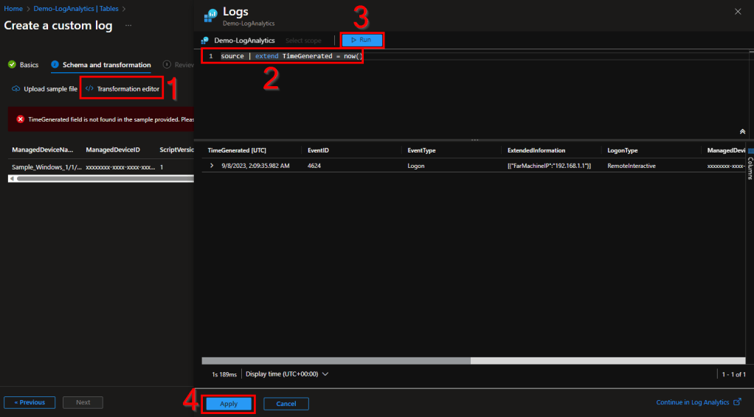Select the Logon EventType cell

point(416,166)
